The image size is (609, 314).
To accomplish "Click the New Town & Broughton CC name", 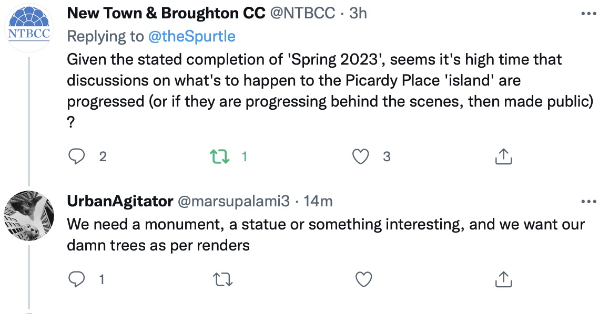I will click(166, 13).
